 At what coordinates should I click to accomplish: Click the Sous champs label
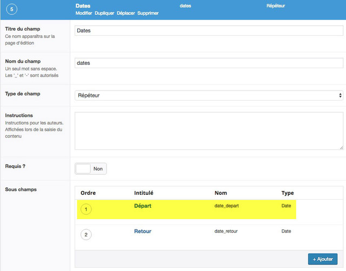point(21,189)
